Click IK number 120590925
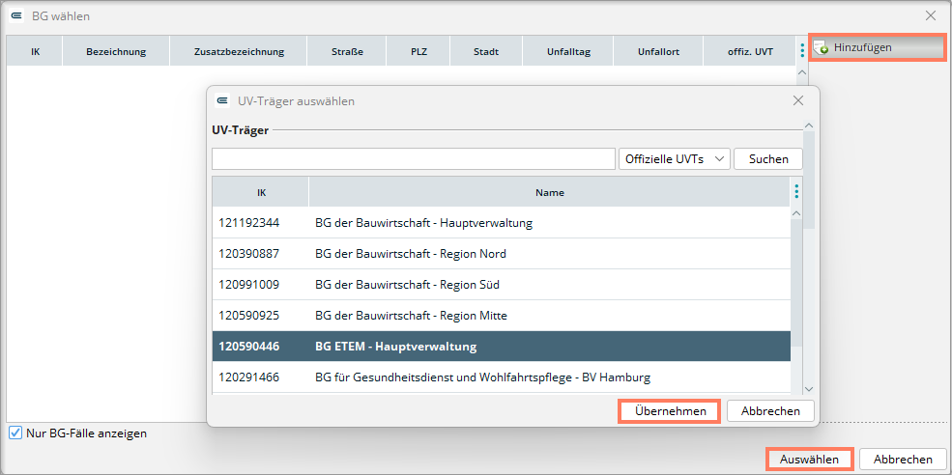The height and width of the screenshot is (475, 952). (x=249, y=316)
